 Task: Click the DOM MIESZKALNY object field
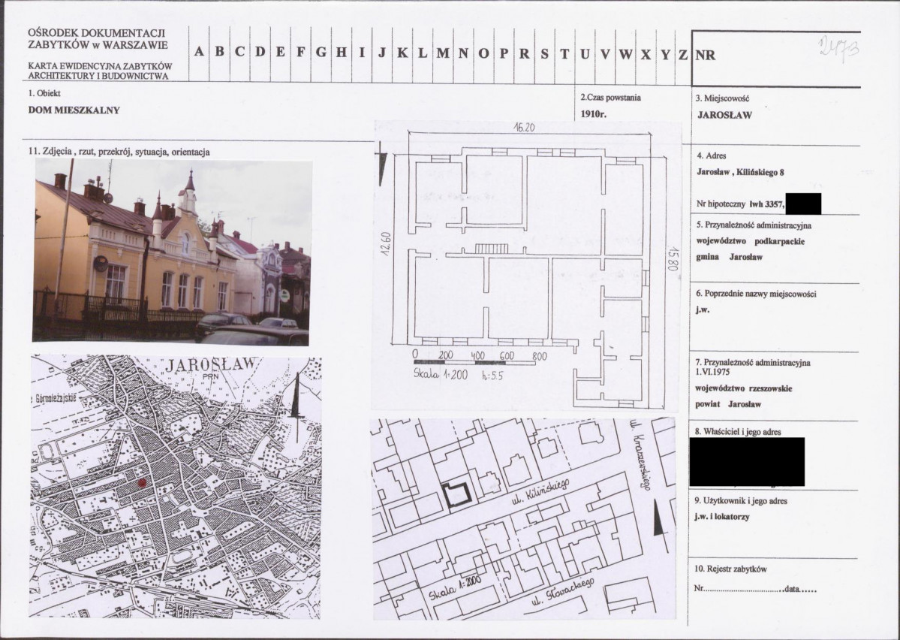[74, 110]
